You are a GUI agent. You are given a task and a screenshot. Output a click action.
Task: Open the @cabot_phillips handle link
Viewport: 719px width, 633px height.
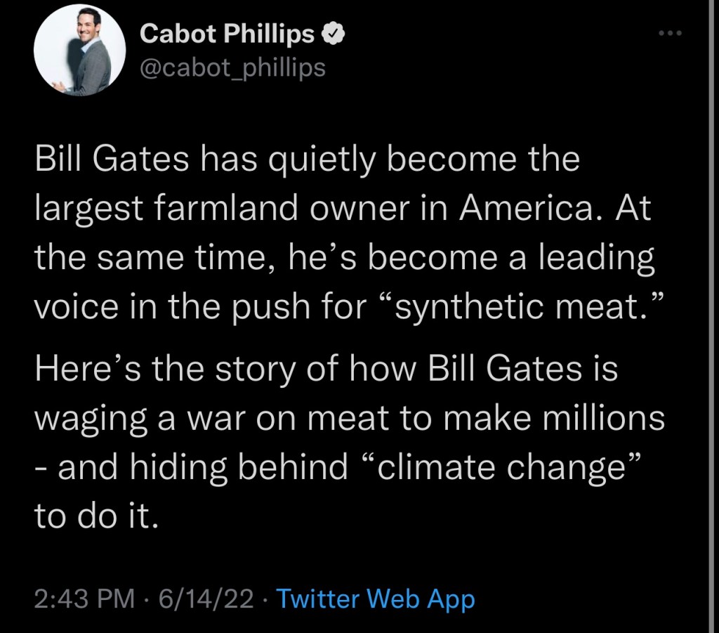[x=233, y=67]
